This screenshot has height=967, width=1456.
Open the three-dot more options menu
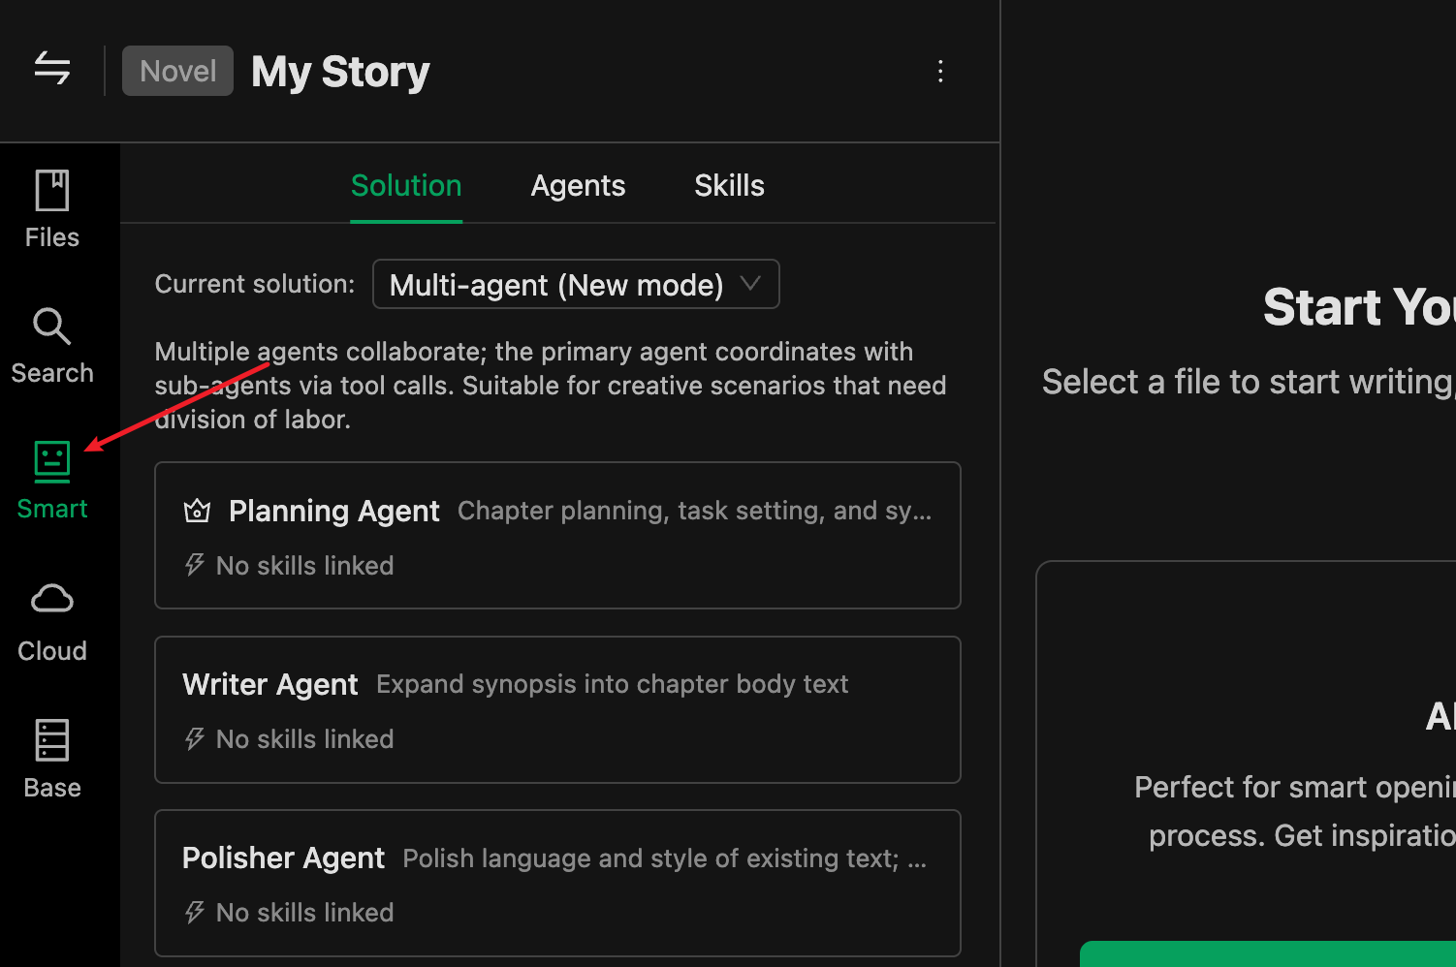940,71
